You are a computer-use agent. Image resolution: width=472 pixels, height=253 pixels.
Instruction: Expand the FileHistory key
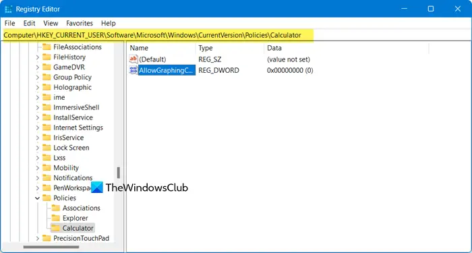[x=37, y=57]
